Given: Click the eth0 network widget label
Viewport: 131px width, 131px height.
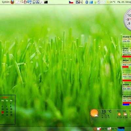Looking at the screenshot, I should point(126,84).
